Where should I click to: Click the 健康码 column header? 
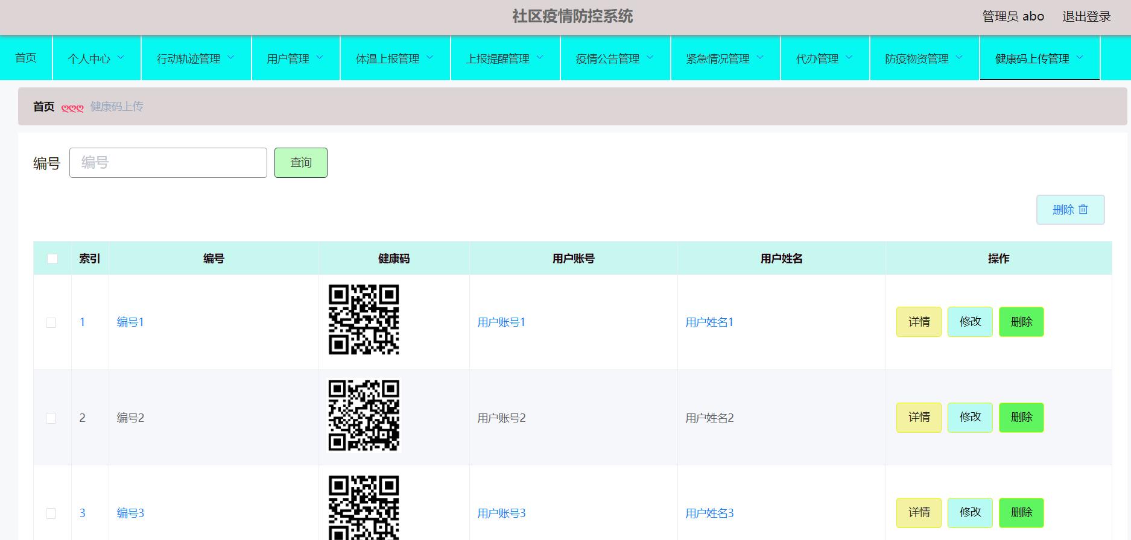tap(394, 259)
